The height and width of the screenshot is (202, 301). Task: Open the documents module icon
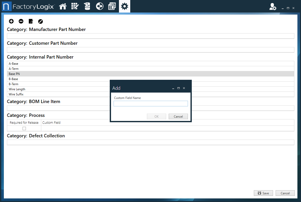tap(112, 6)
